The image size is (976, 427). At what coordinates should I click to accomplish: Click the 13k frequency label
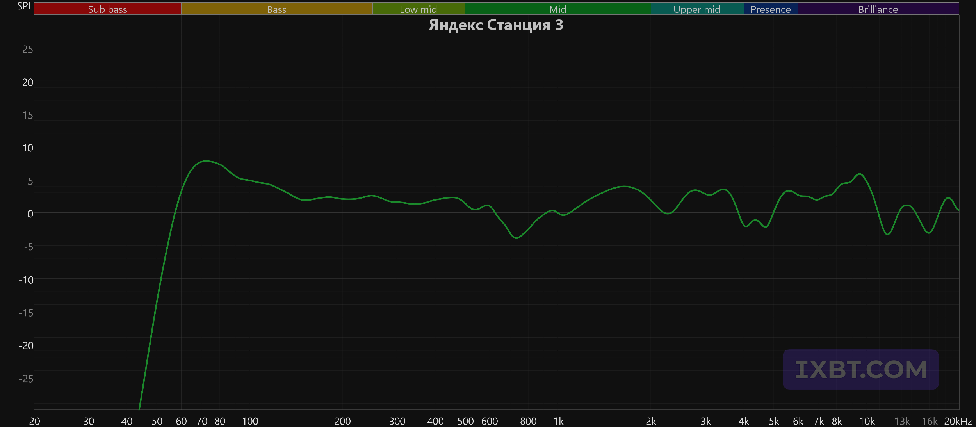pyautogui.click(x=902, y=421)
